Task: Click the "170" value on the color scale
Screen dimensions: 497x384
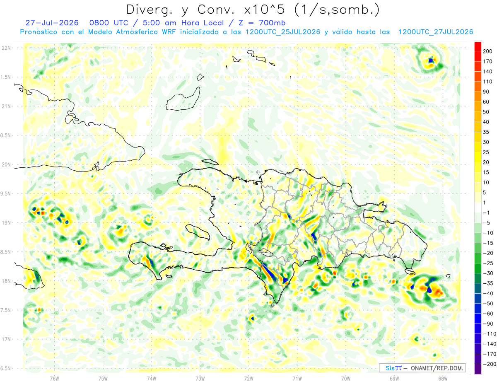Action: coord(487,61)
